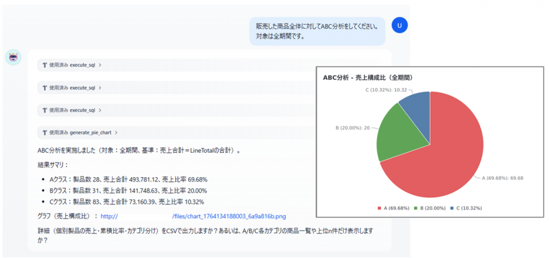Click the user's ABC分析 request message bubble

pos(317,31)
